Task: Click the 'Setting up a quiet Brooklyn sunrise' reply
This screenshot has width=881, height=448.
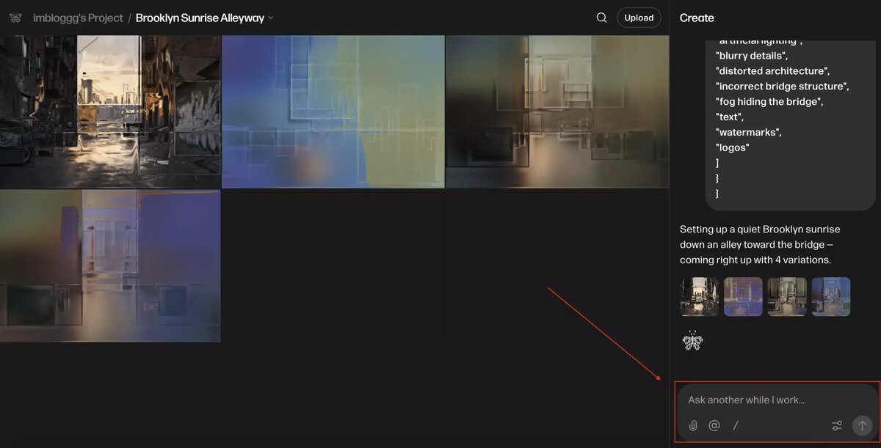Action: [760, 244]
